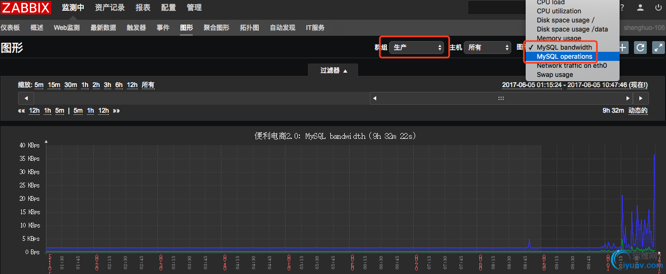Open the 报表 main menu
This screenshot has height=274, width=666.
coord(143,7)
